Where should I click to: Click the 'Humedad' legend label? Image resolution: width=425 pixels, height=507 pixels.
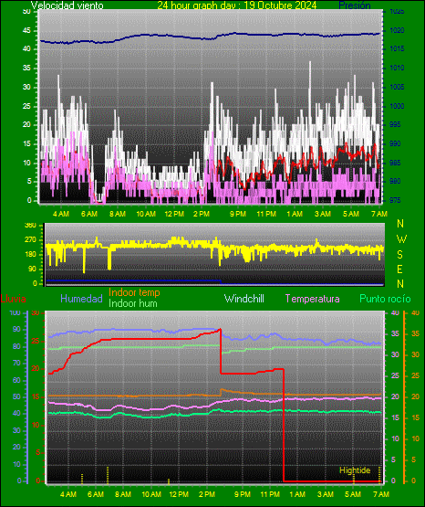tap(81, 299)
